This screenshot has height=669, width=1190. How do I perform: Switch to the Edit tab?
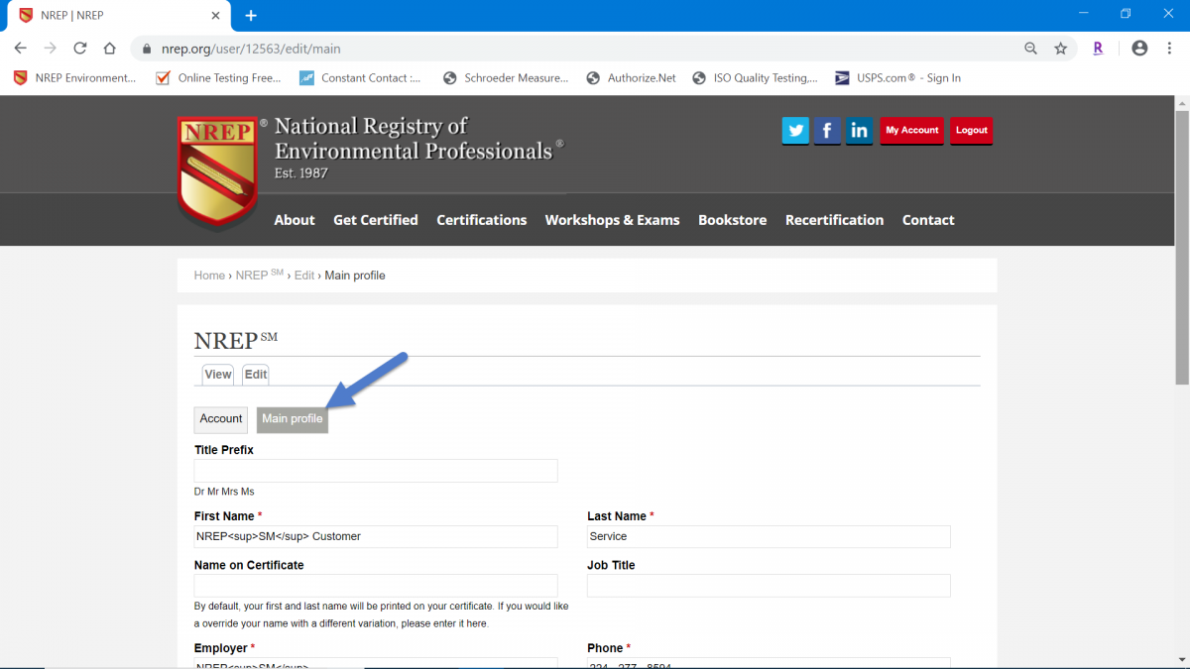256,375
